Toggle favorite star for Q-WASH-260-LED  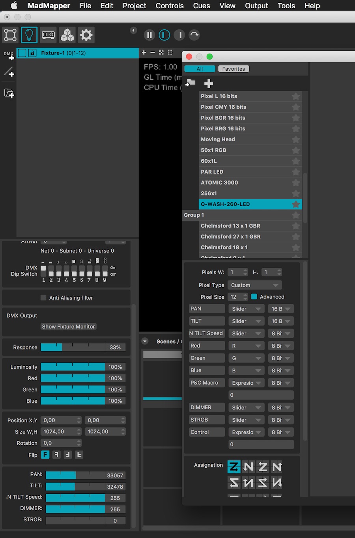296,204
